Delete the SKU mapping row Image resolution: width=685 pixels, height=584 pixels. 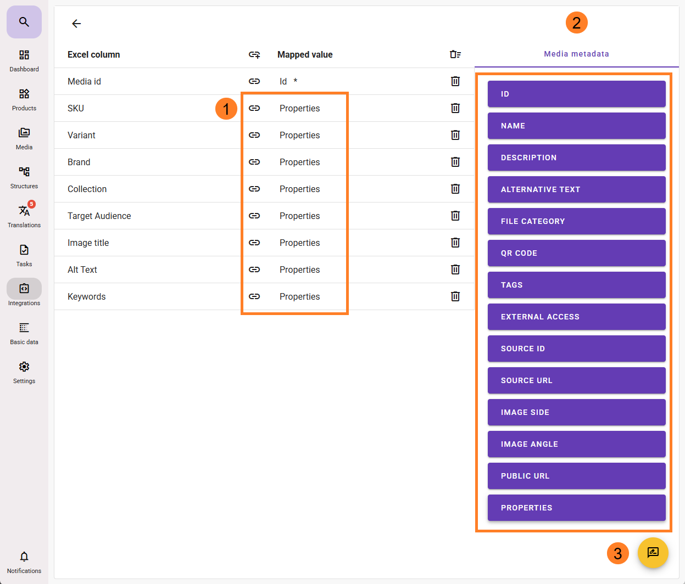pos(455,108)
